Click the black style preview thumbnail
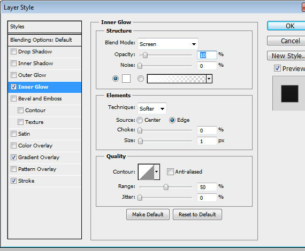The width and height of the screenshot is (305, 251). 289,93
